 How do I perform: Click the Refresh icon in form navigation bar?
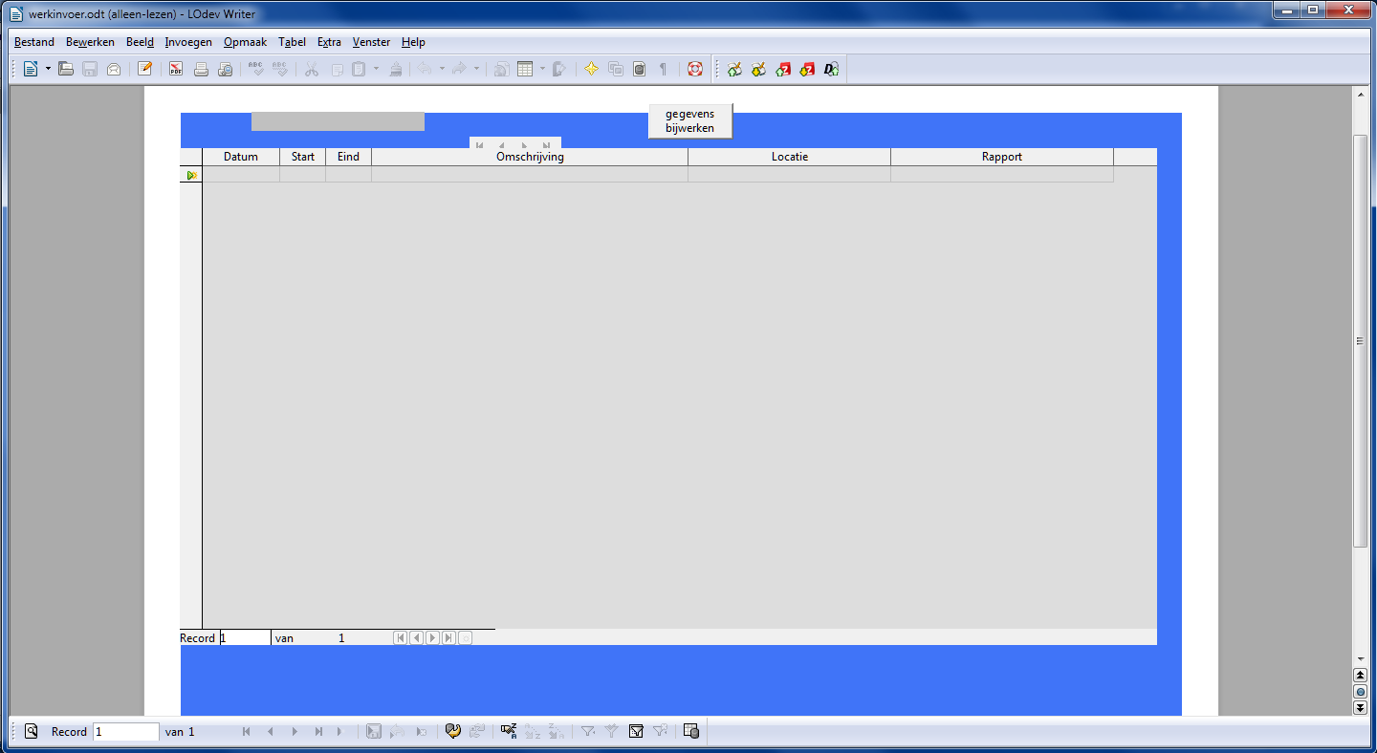[x=453, y=732]
